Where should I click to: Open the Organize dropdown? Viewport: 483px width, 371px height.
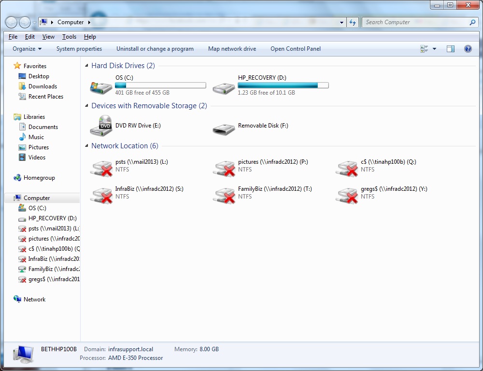(x=27, y=49)
